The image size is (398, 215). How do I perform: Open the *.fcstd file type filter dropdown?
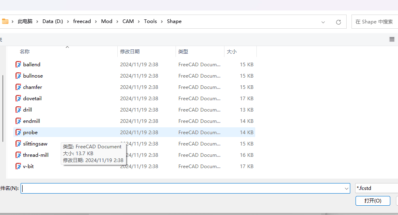(376, 188)
